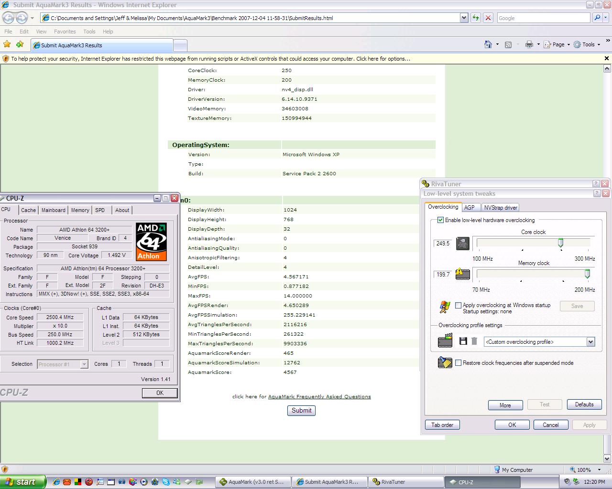Open the Windows Media Player quick launch icon
This screenshot has height=489, width=612.
click(144, 482)
